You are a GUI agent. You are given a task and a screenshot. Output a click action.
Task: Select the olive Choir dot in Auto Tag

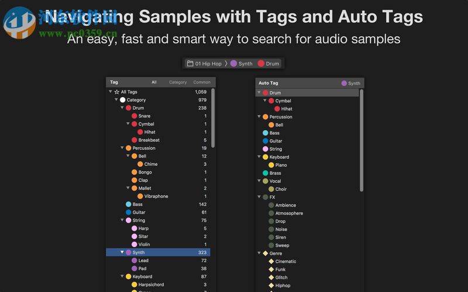[x=271, y=189]
